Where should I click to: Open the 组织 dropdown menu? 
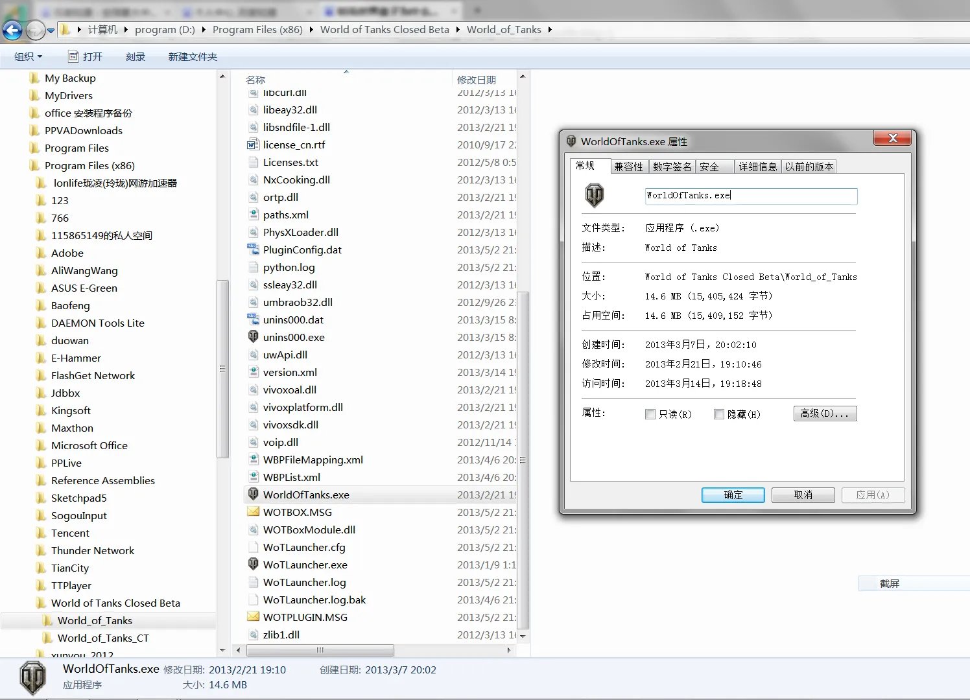[29, 57]
